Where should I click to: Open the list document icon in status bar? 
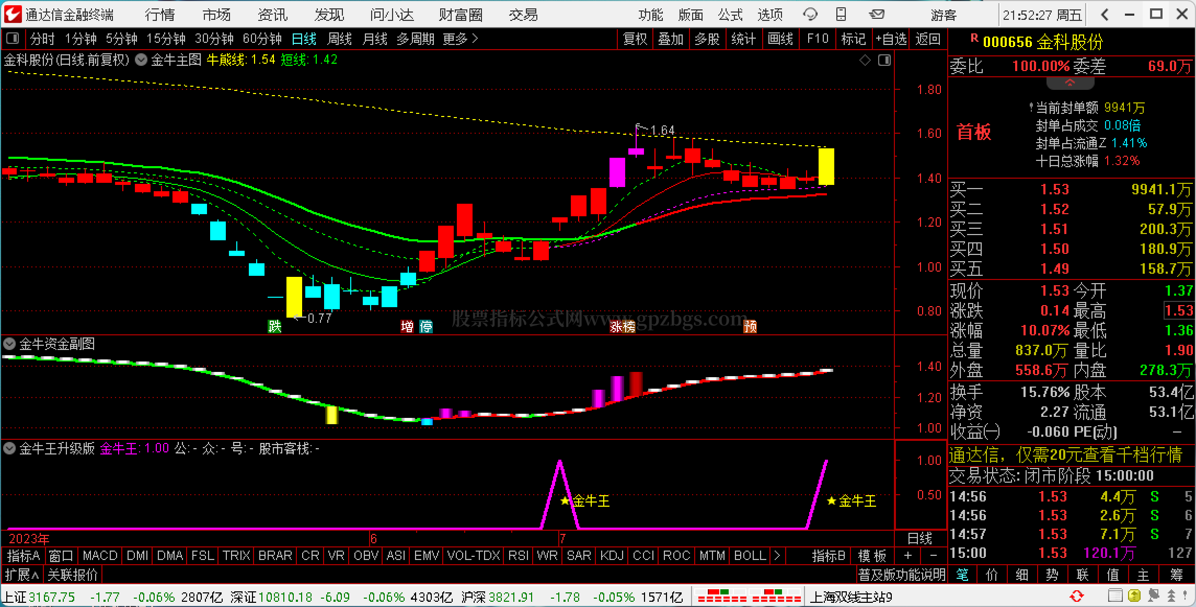1115,596
